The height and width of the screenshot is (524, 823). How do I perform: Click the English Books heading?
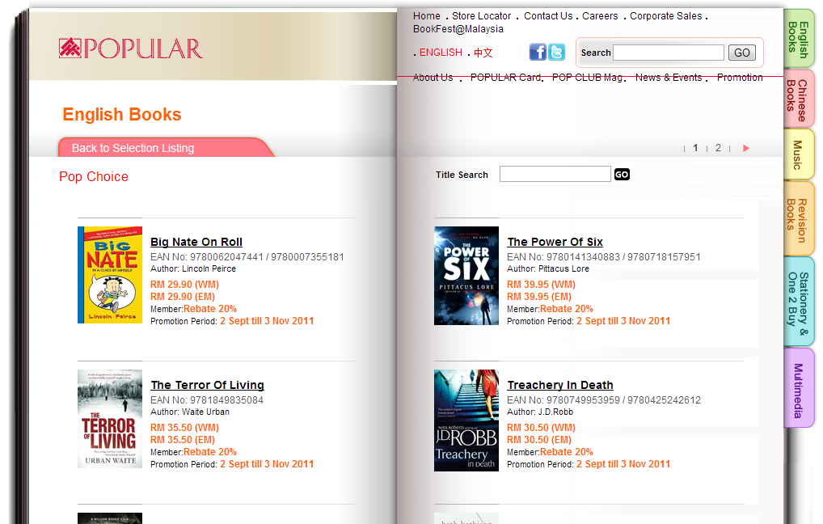[122, 115]
